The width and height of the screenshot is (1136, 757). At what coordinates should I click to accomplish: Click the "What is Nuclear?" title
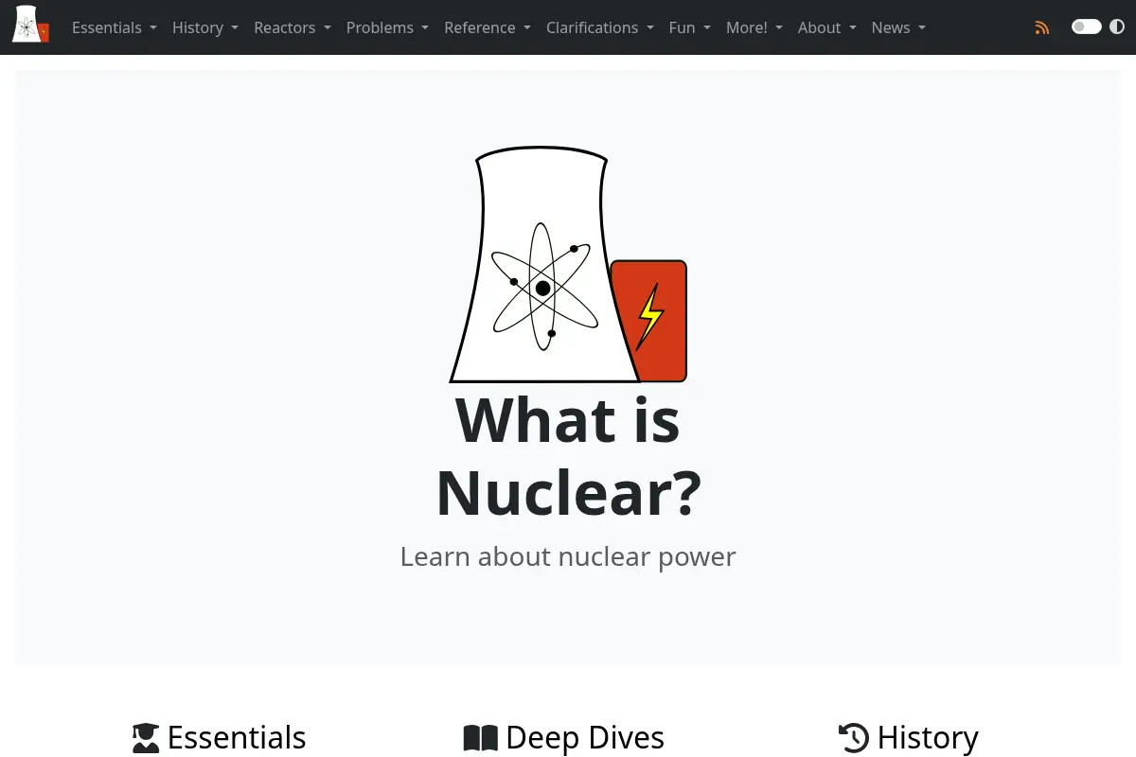point(568,457)
